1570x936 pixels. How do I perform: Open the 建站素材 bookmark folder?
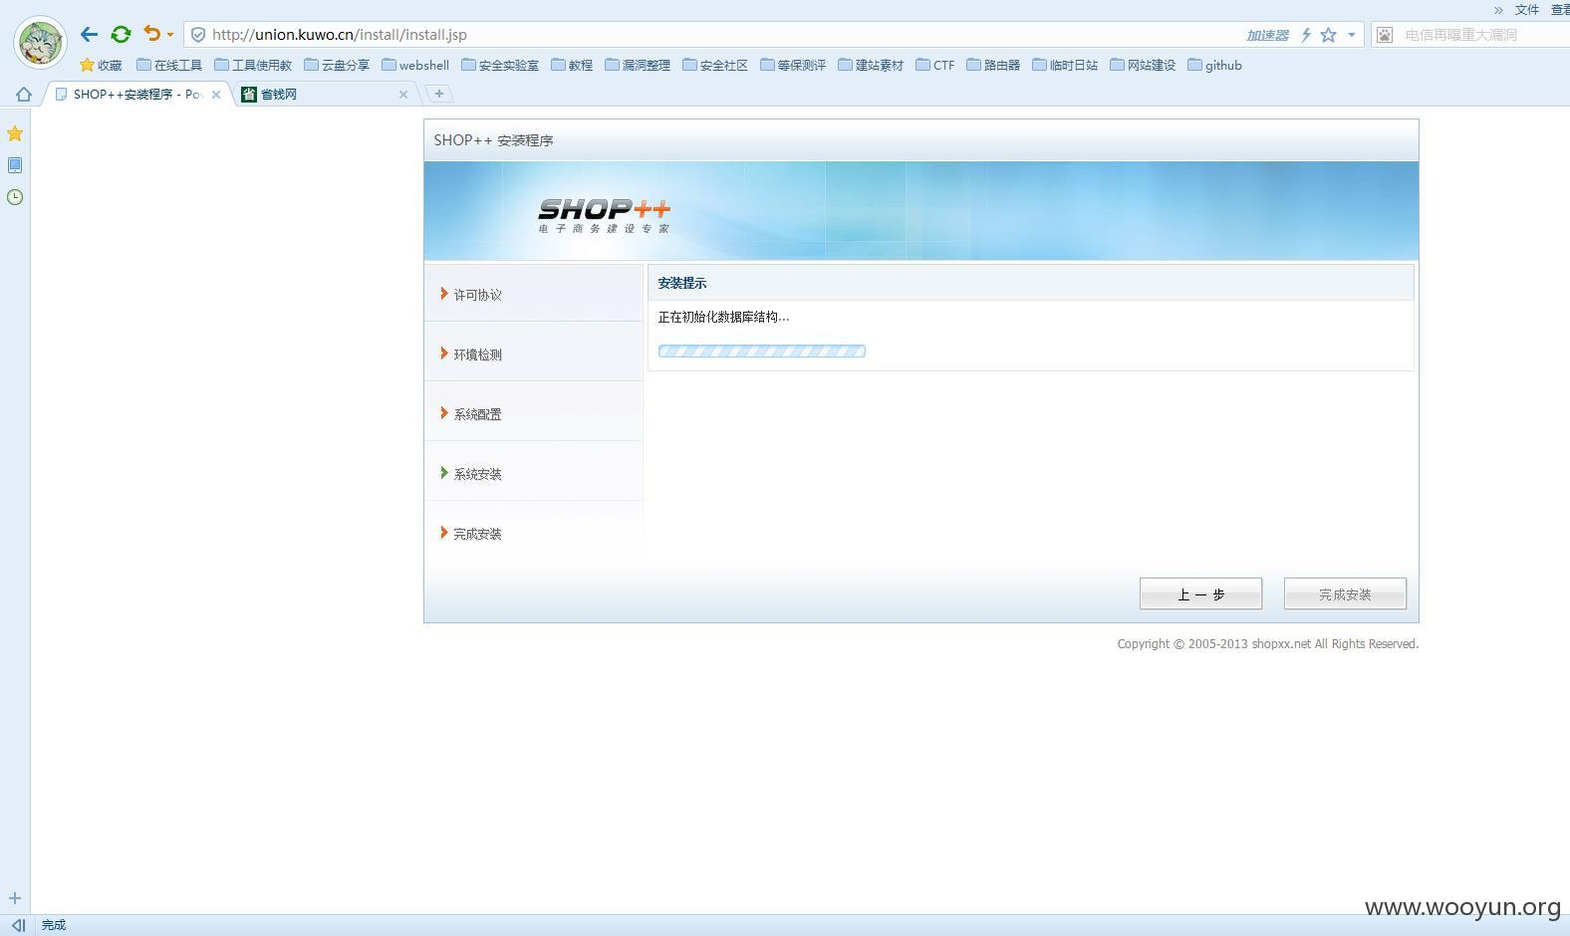coord(871,65)
